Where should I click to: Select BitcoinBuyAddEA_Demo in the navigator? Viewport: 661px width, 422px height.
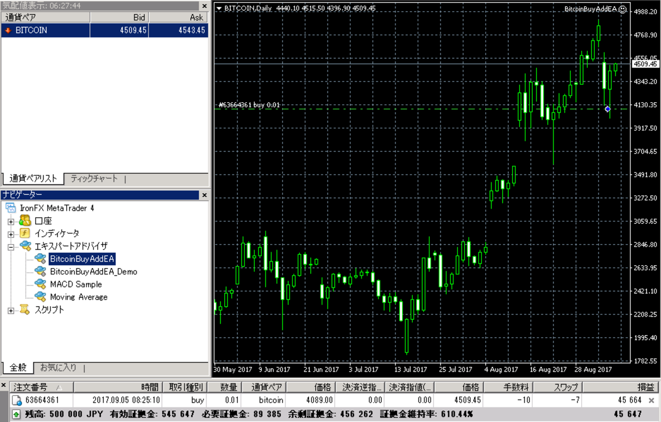coord(94,272)
